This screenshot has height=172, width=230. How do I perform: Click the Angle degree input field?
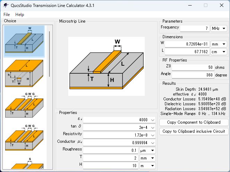pyautogui.click(x=193, y=75)
